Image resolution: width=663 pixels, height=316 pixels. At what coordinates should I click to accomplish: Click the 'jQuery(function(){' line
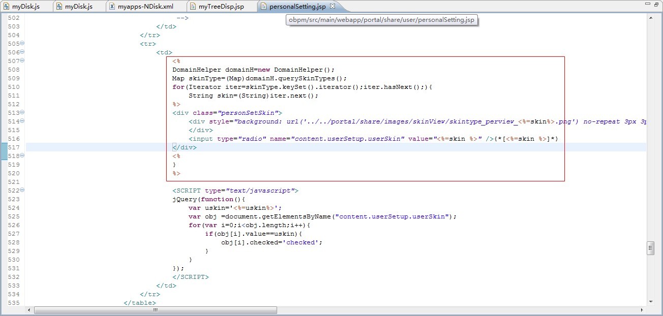pos(208,199)
